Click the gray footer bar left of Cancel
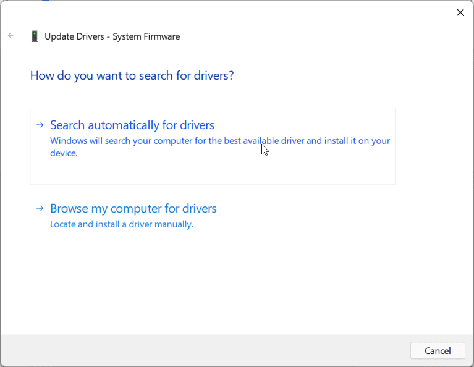This screenshot has width=474, height=367. [206, 351]
